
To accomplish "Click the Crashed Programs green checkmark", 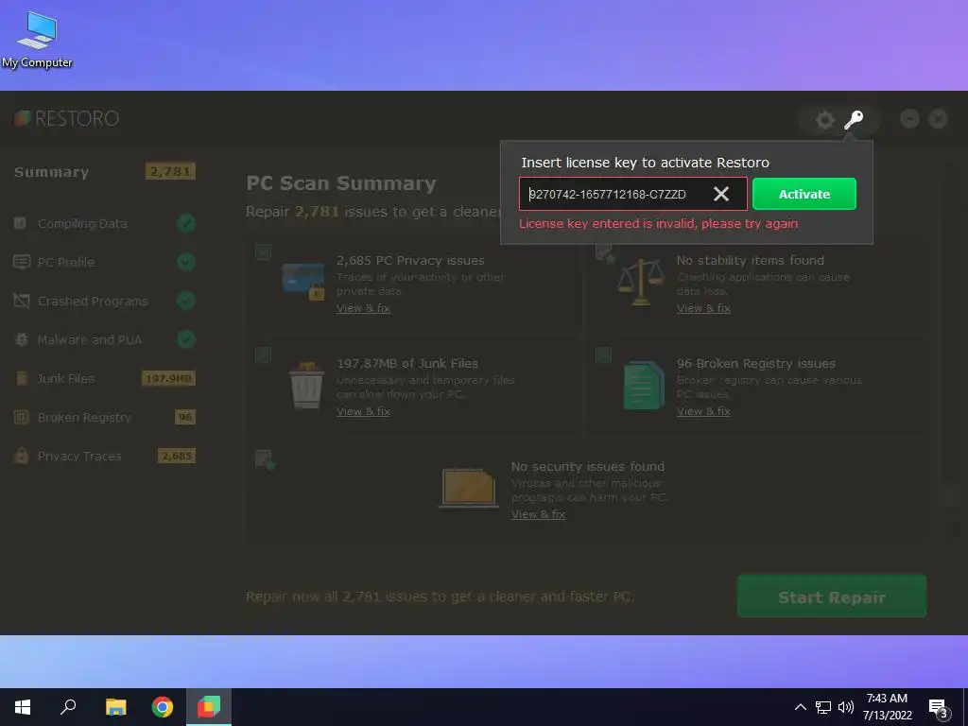I will [186, 301].
